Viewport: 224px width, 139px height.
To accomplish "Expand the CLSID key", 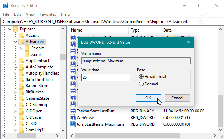I will [x=15, y=124].
